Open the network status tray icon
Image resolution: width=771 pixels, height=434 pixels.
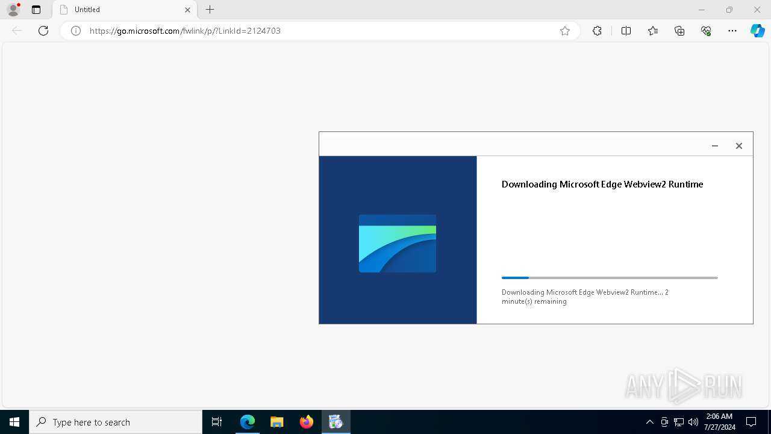click(x=679, y=422)
